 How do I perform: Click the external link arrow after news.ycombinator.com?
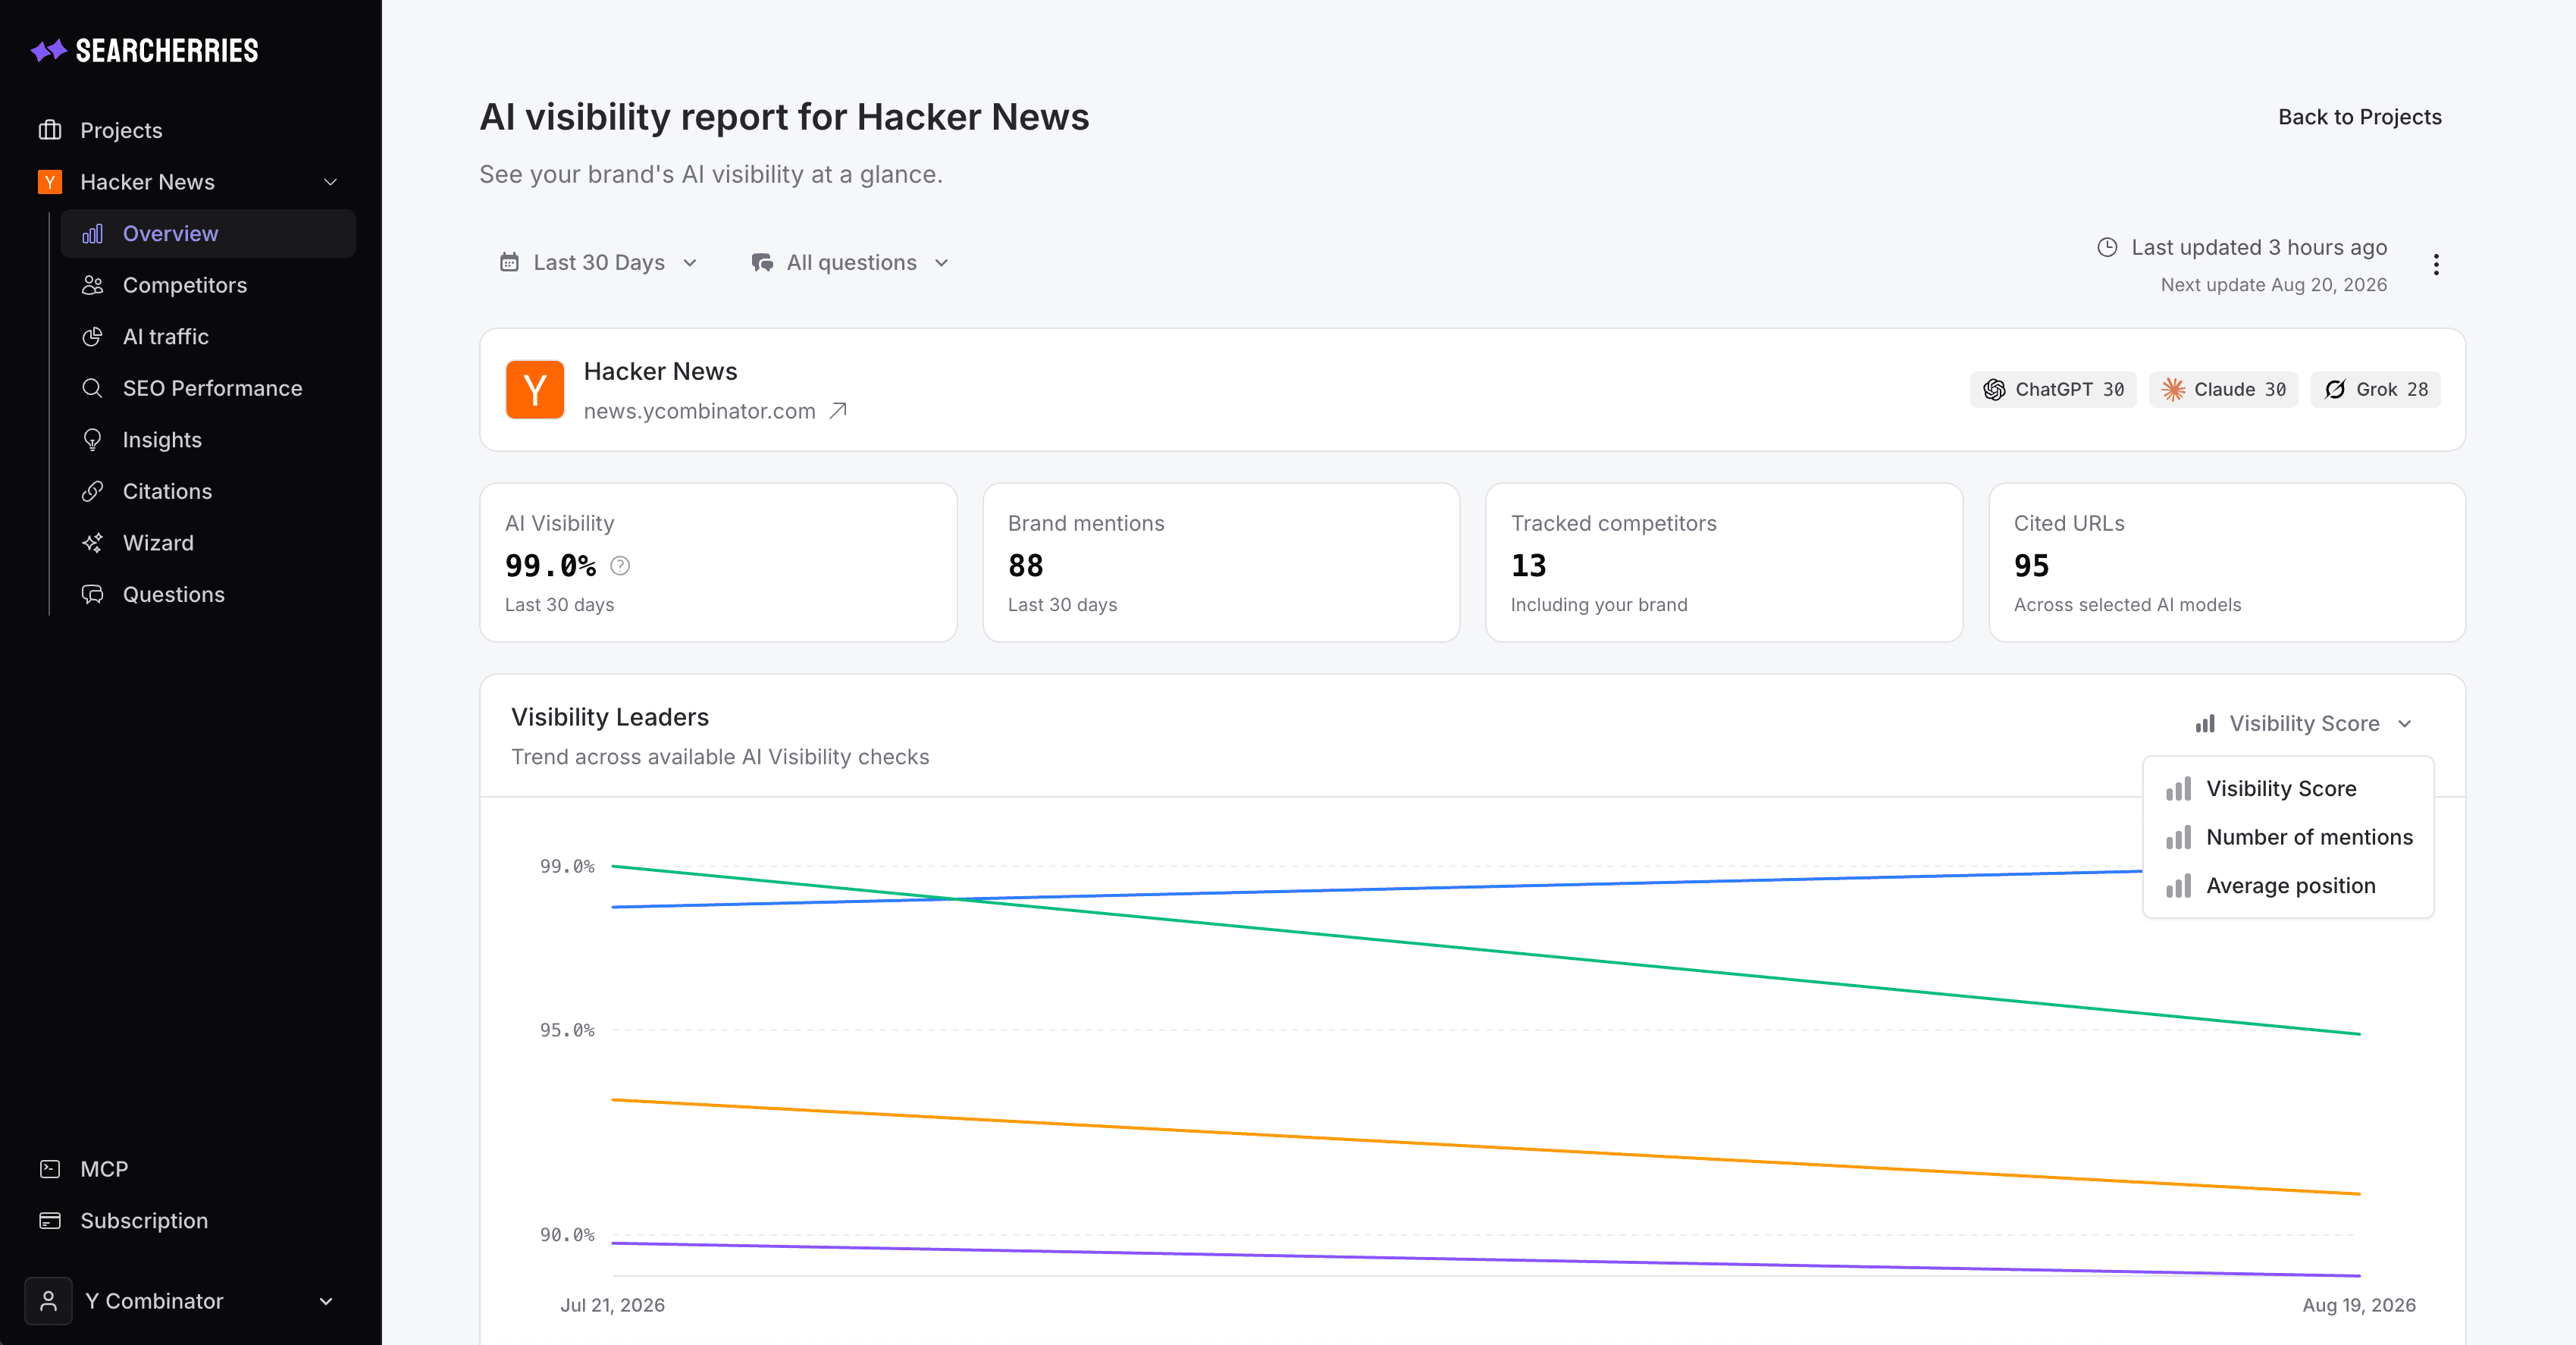click(x=838, y=411)
